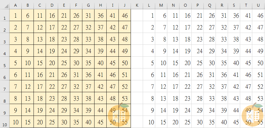Select column K header

137,5
